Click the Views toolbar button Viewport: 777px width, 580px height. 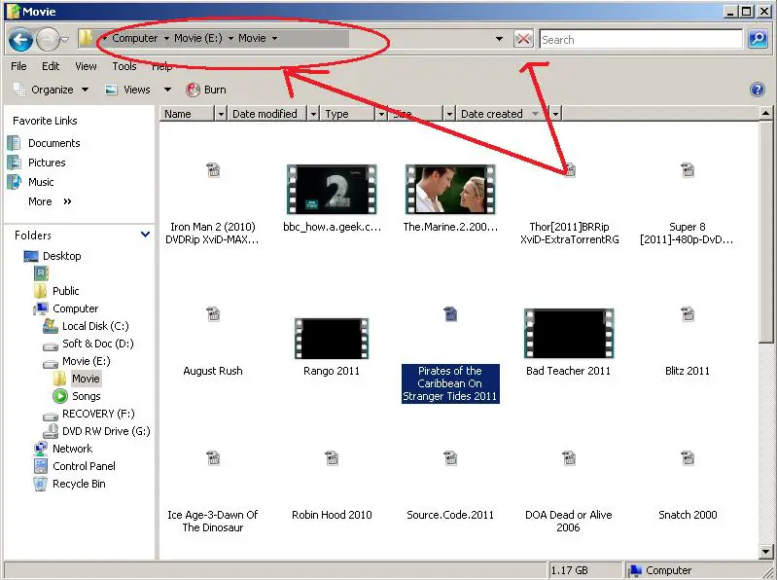coord(127,90)
